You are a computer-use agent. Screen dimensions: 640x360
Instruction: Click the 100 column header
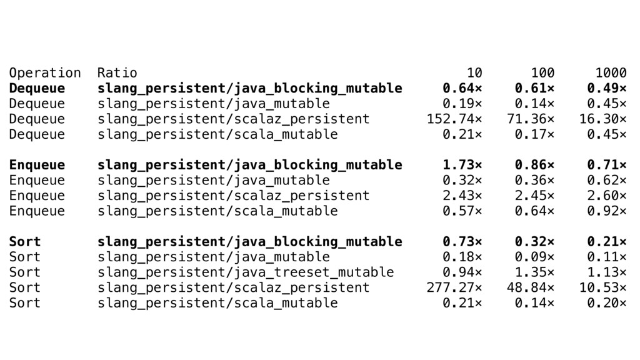[x=542, y=73]
